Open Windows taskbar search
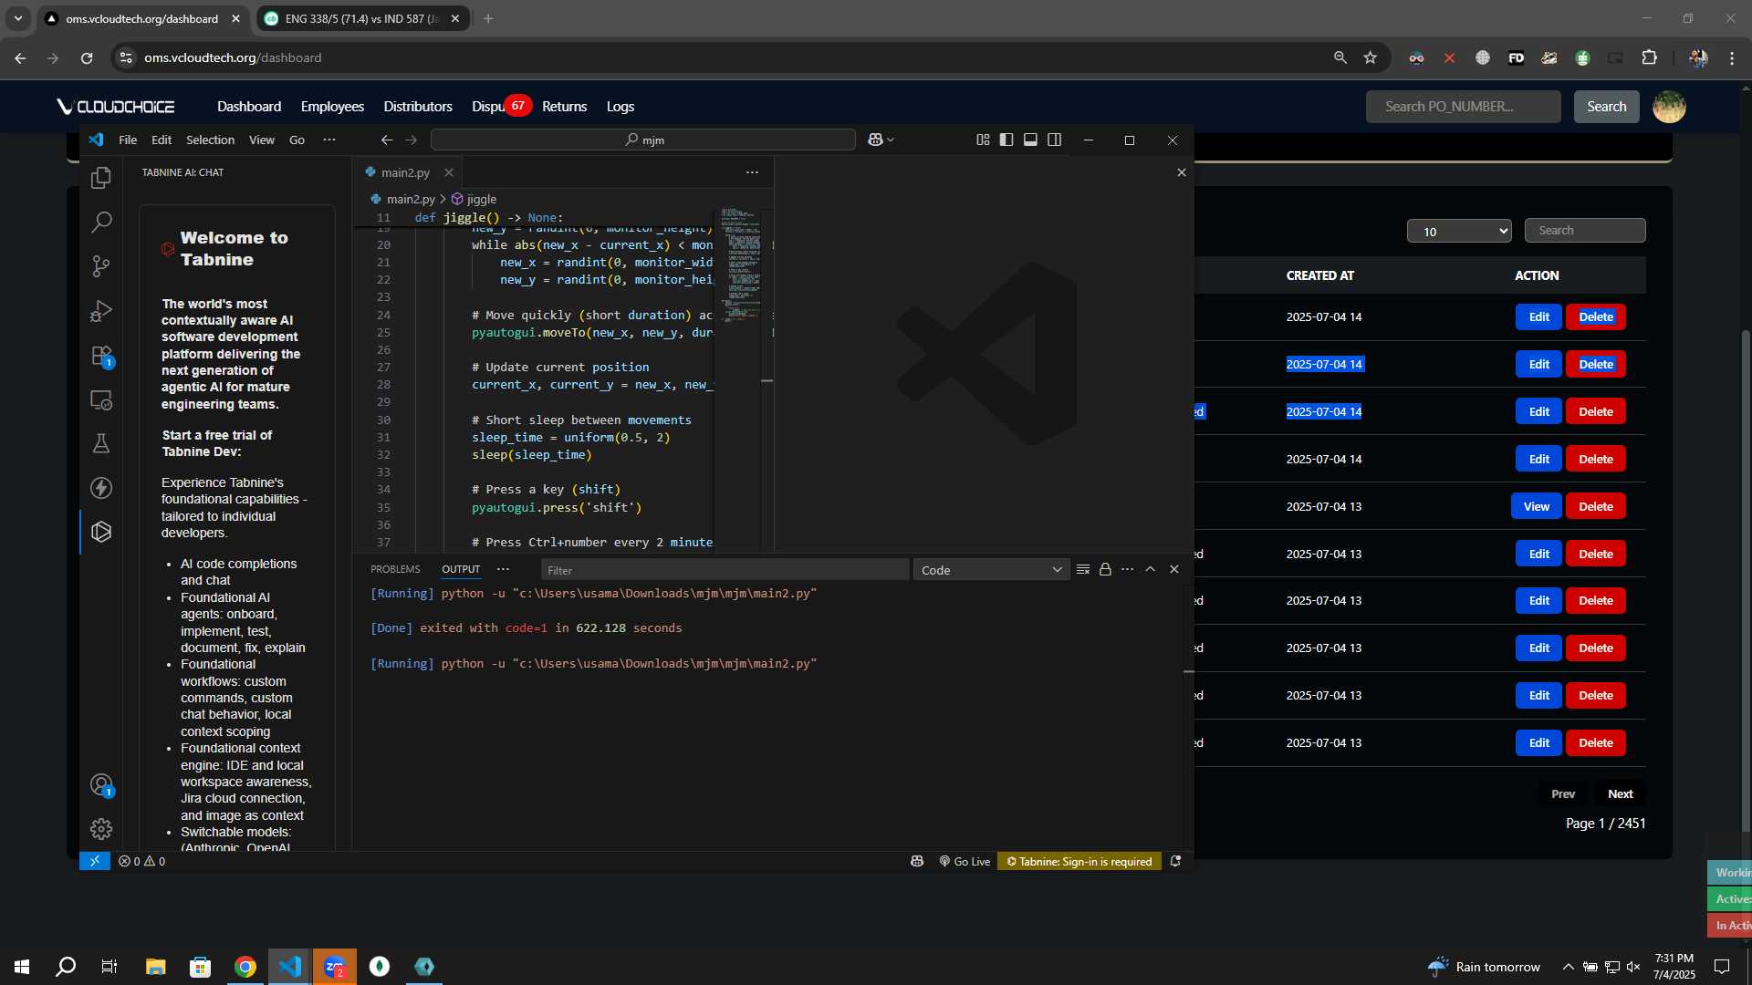Screen dimensions: 1752x985 [x=66, y=967]
